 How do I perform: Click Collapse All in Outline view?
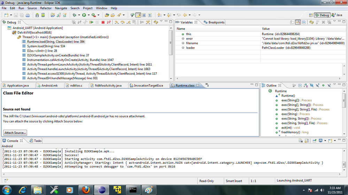(x=300, y=85)
